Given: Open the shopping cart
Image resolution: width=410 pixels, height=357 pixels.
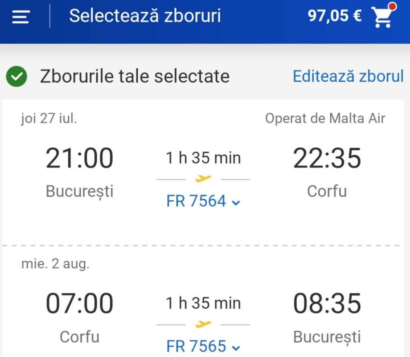Looking at the screenshot, I should point(382,16).
